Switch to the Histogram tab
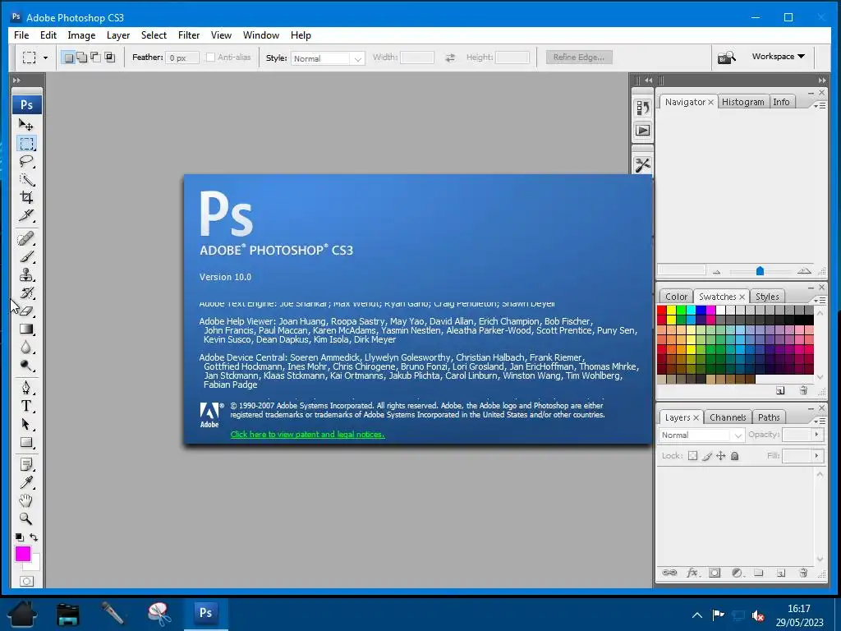 [x=742, y=102]
